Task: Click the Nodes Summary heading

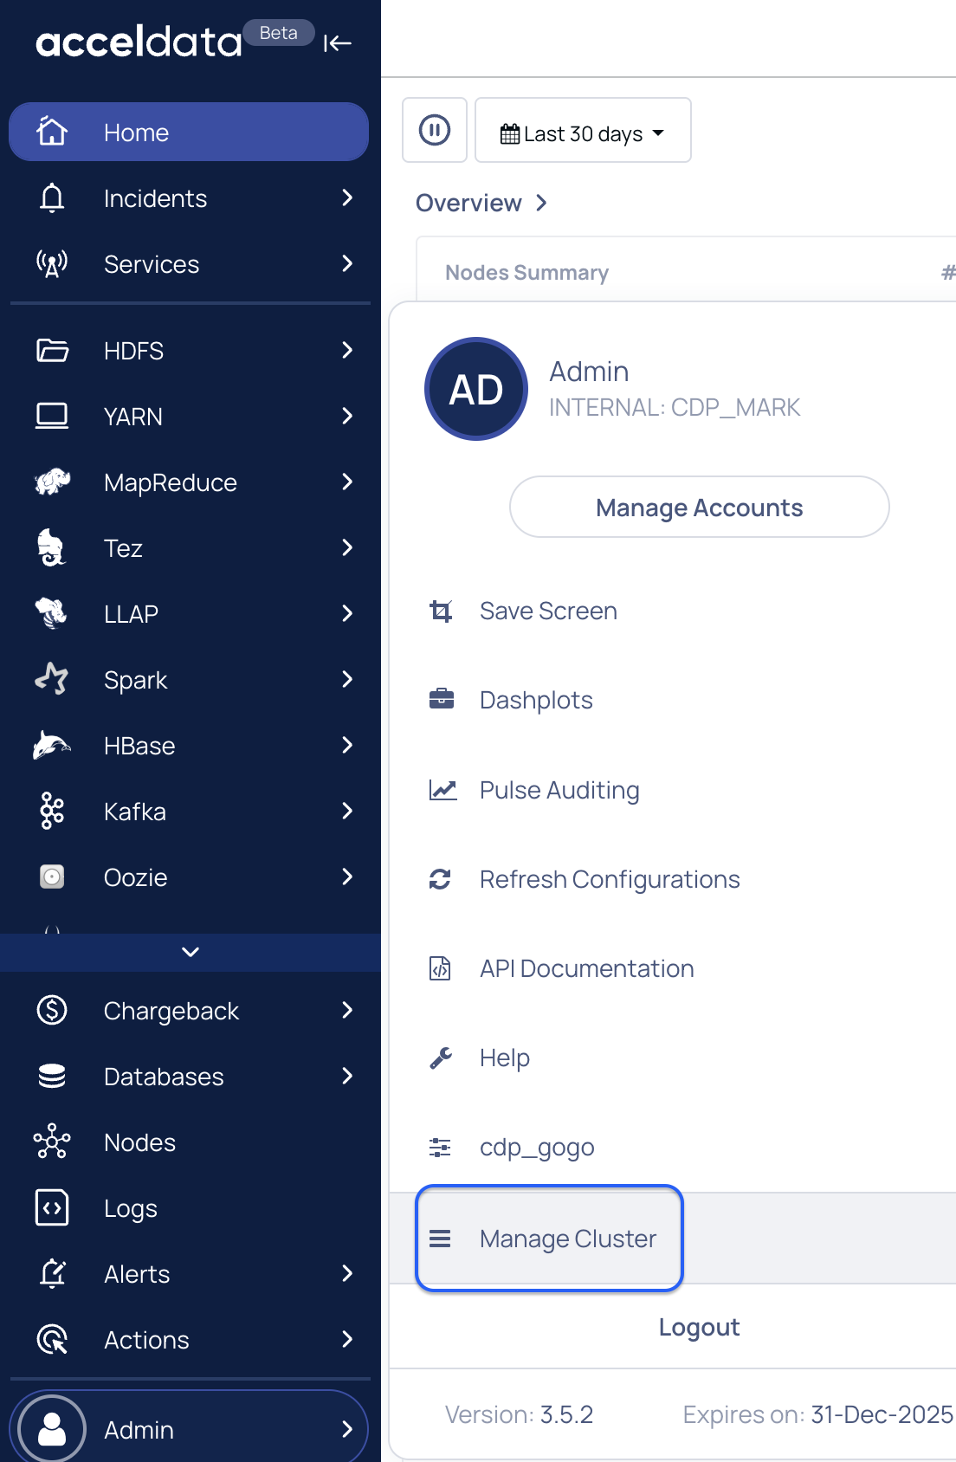Action: click(526, 273)
